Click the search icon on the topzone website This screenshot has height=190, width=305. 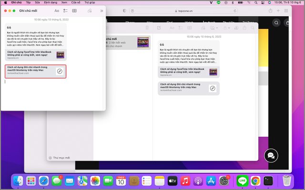click(x=276, y=22)
